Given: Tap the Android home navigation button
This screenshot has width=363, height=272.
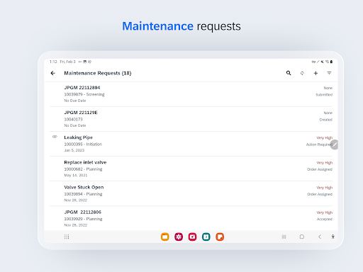Looking at the screenshot, I should click(302, 237).
